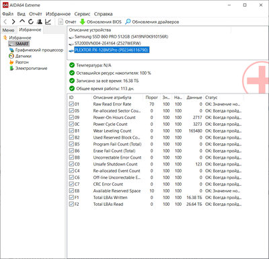Open the graph chart toolbar icon
The width and height of the screenshot is (269, 259).
click(48, 22)
